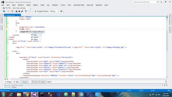Open Internet Explorer from the taskbar
Image resolution: width=172 pixels, height=97 pixels.
pos(11,95)
